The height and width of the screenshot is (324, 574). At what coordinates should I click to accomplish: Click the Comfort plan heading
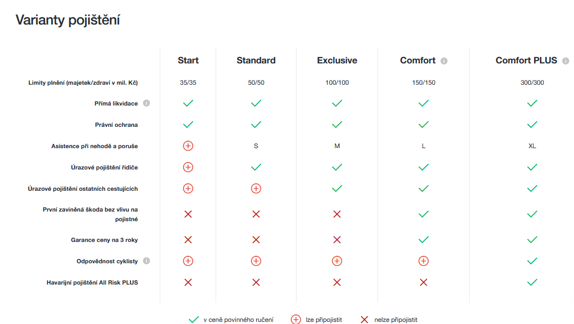tap(417, 61)
